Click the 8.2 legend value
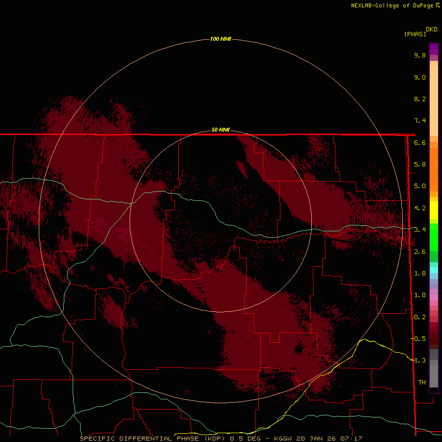 (x=420, y=99)
